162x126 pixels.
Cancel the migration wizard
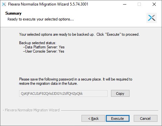click(x=145, y=119)
